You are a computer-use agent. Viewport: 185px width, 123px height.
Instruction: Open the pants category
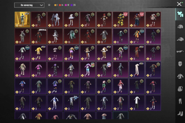pyautogui.click(x=179, y=101)
